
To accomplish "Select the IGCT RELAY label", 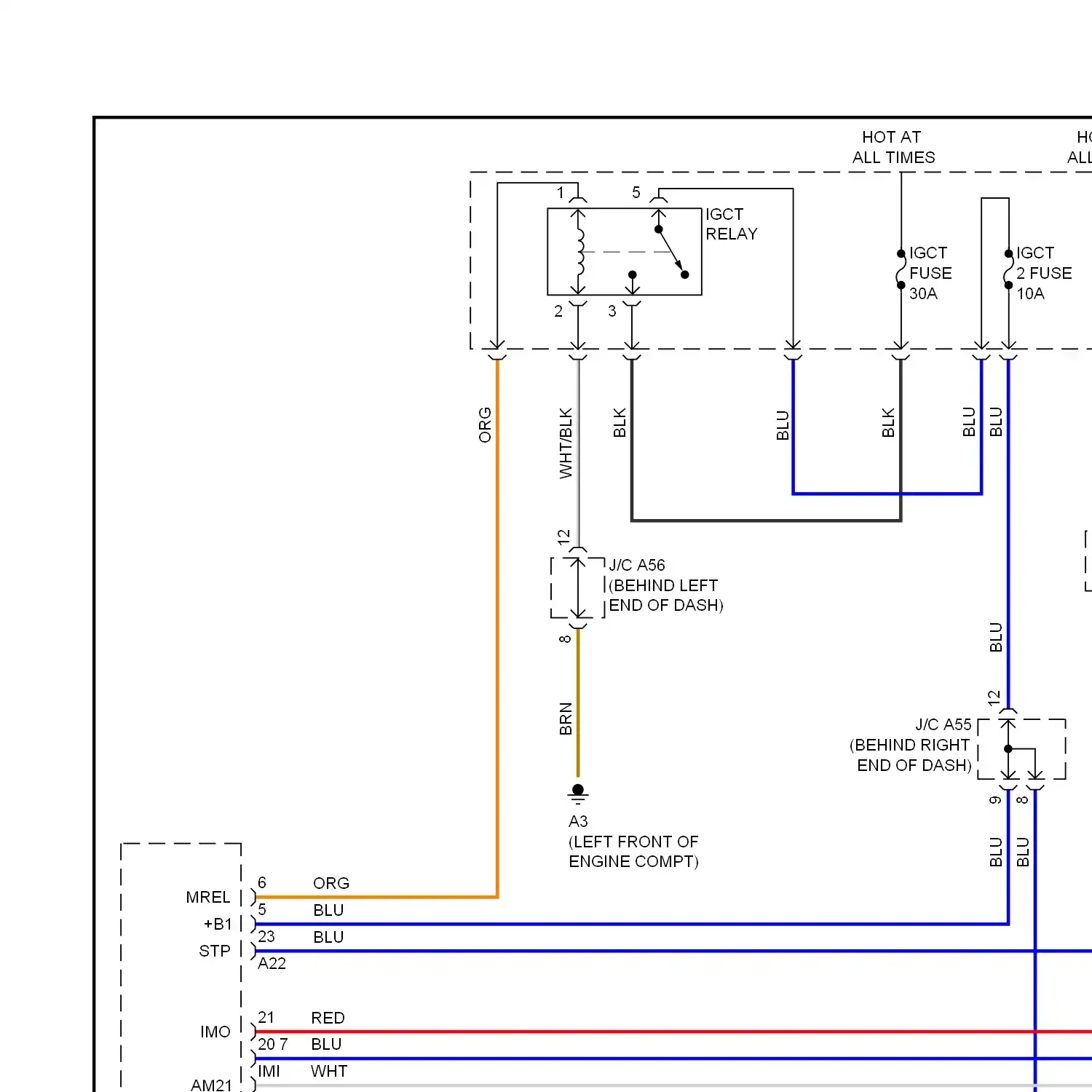I will click(x=732, y=224).
